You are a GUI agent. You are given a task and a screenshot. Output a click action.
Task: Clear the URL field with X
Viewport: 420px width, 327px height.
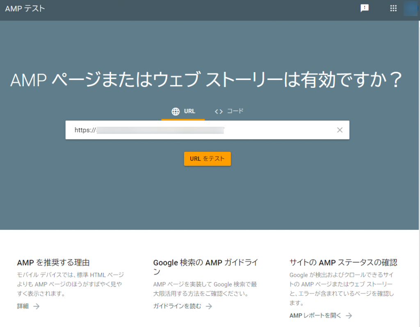pyautogui.click(x=340, y=130)
